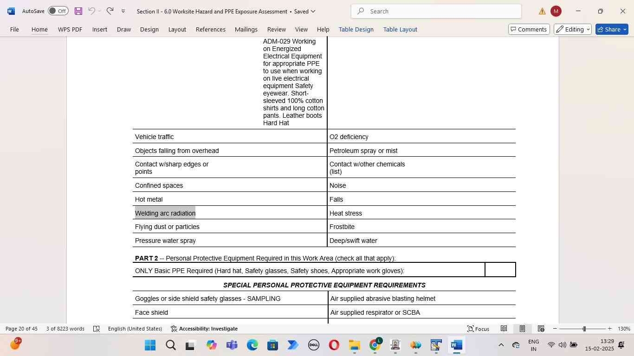The height and width of the screenshot is (356, 634).
Task: Open the File menu
Action: 14,29
